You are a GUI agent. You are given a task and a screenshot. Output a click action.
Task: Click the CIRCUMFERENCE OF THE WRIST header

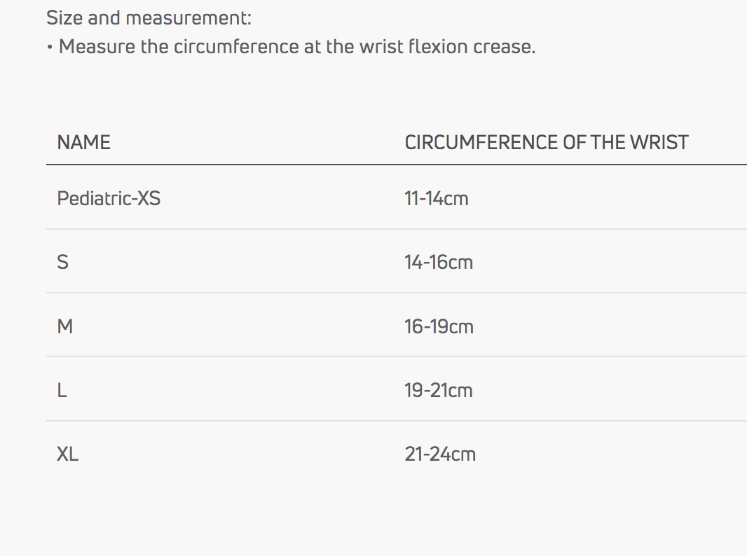pyautogui.click(x=546, y=143)
